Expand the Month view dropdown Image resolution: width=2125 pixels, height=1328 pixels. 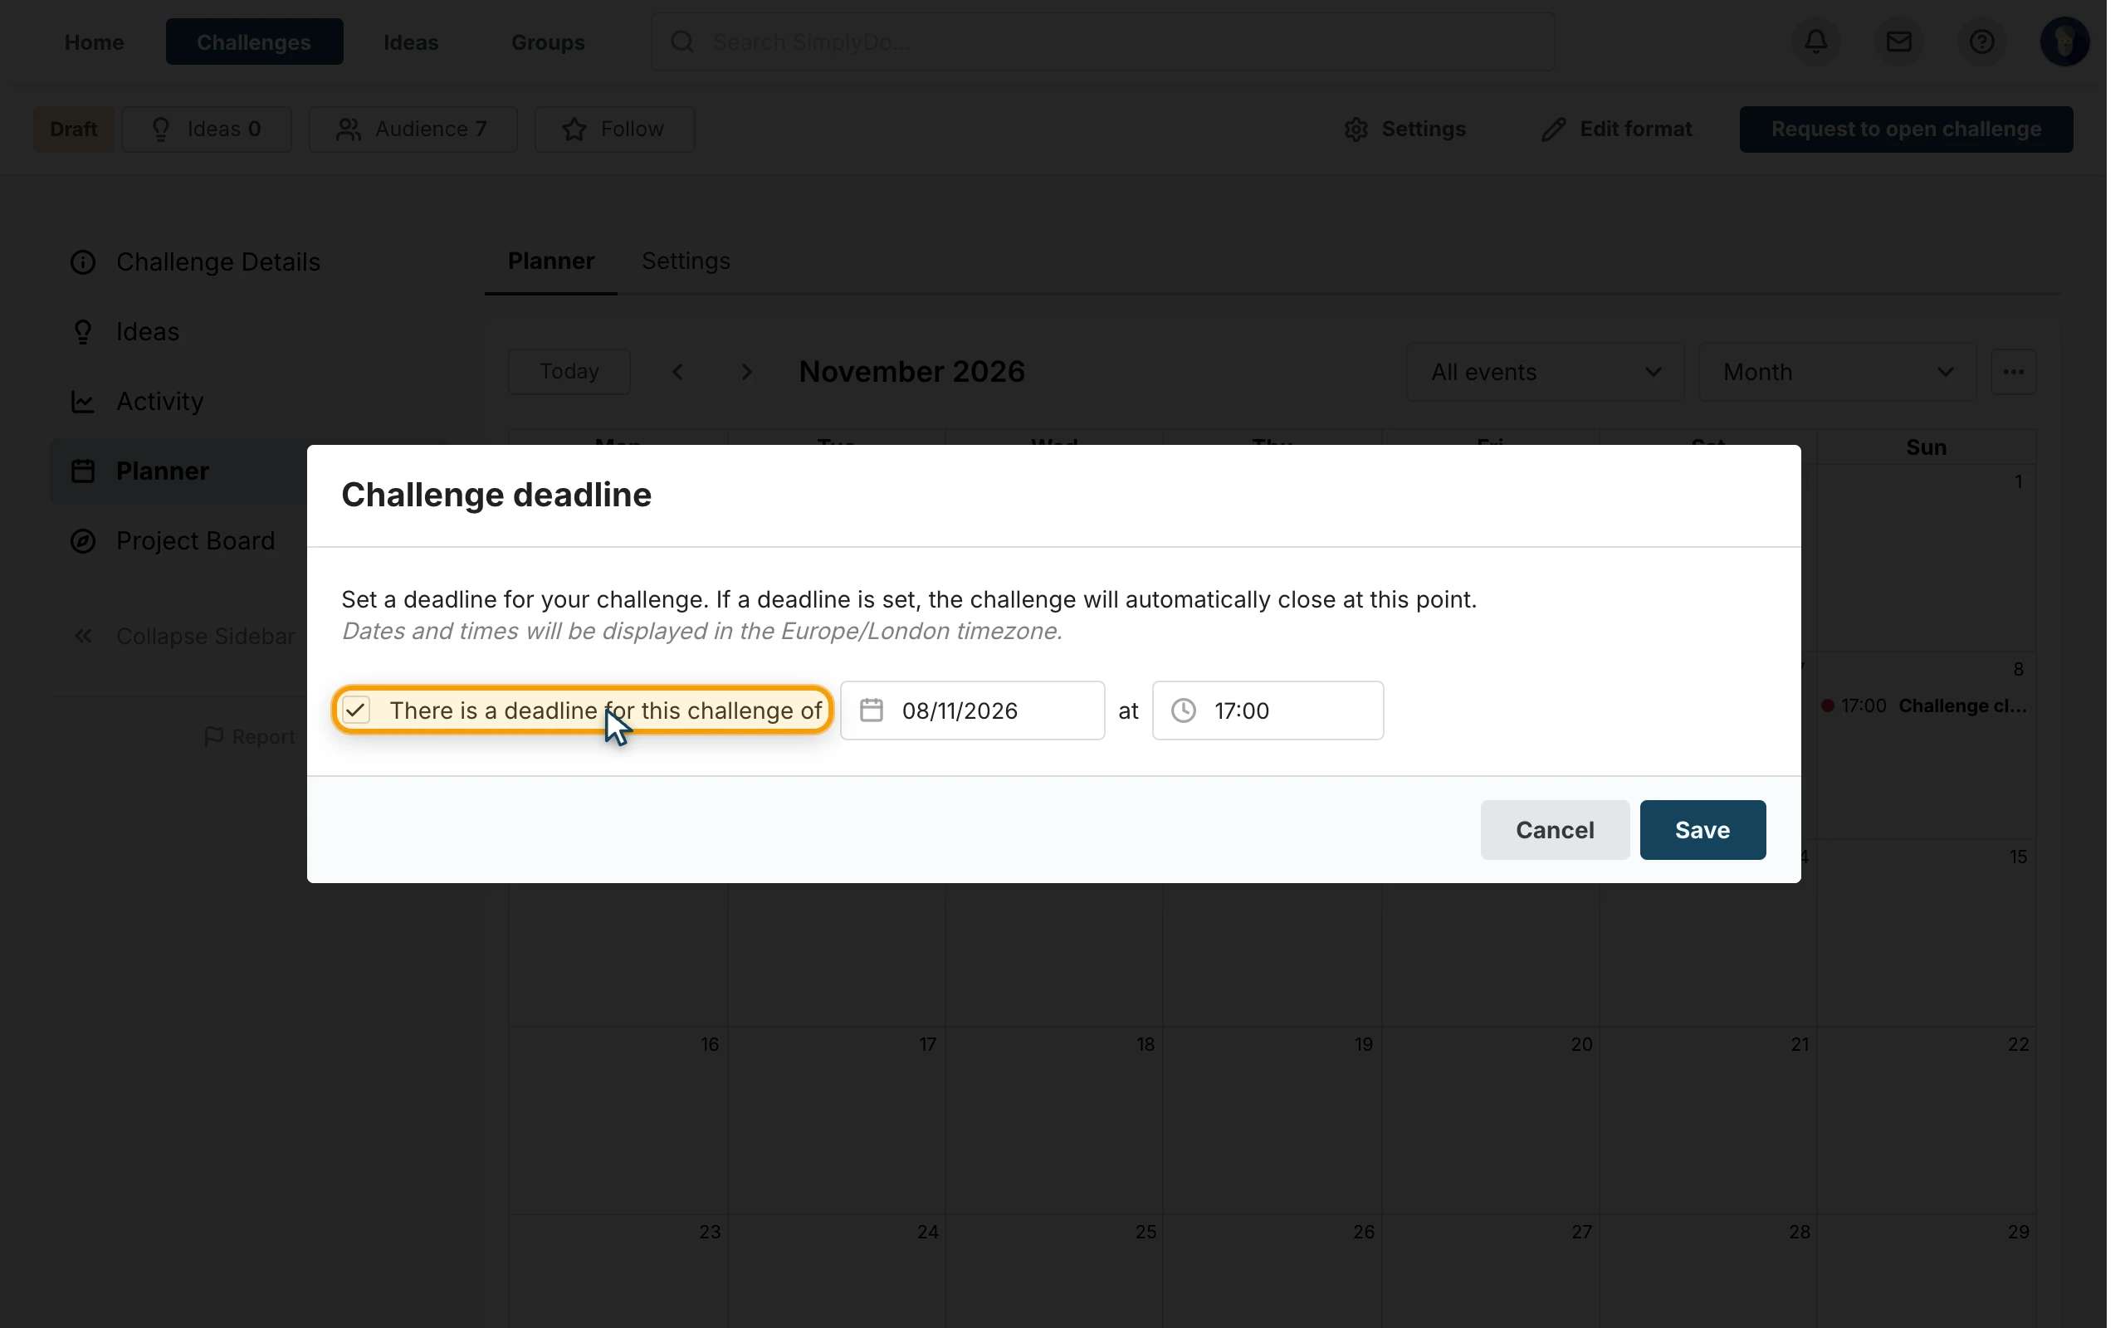click(1836, 372)
